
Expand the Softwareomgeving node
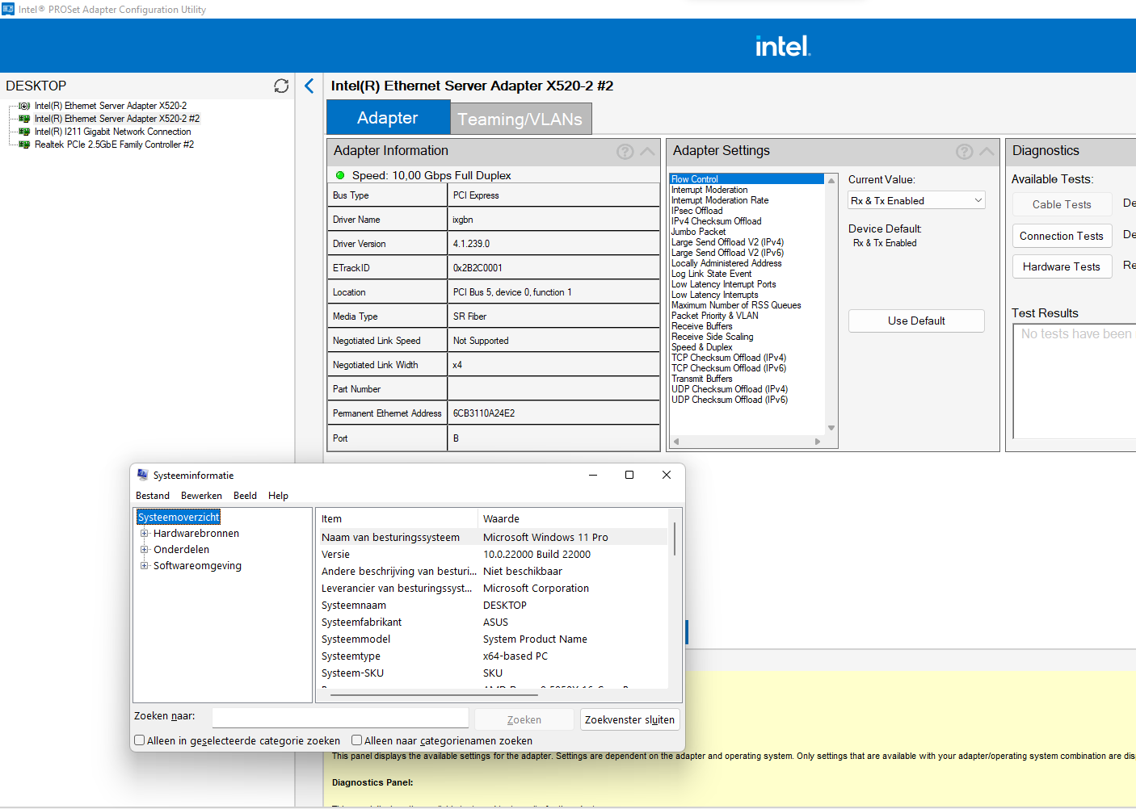click(x=145, y=566)
